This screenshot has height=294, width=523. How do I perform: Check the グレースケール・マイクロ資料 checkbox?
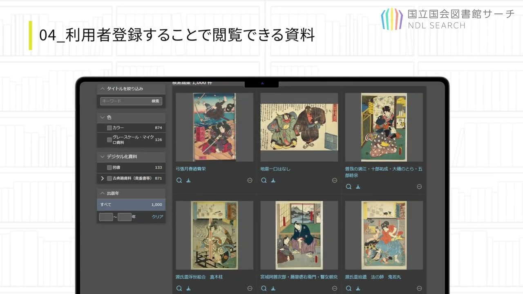109,140
